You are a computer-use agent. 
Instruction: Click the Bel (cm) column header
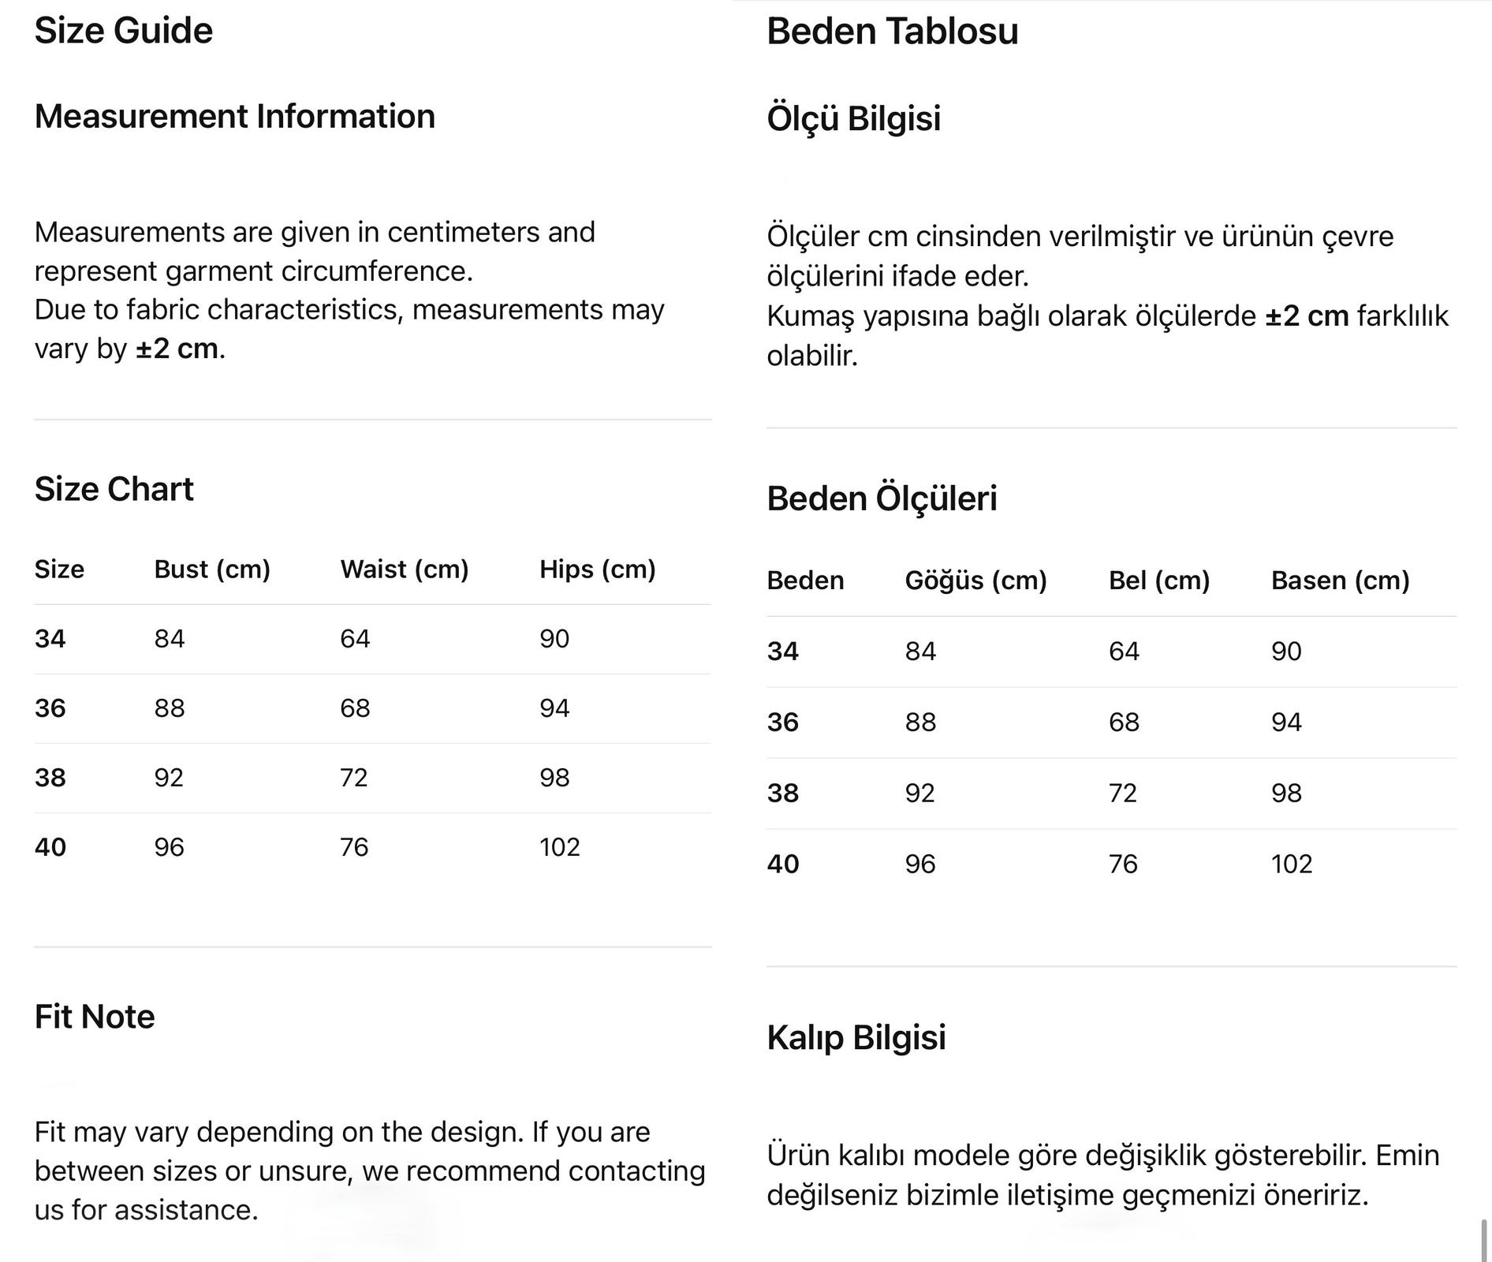(1158, 581)
